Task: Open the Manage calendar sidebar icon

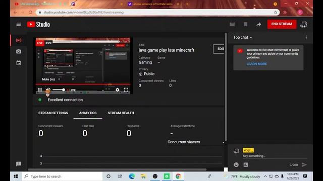Action: (x=19, y=63)
